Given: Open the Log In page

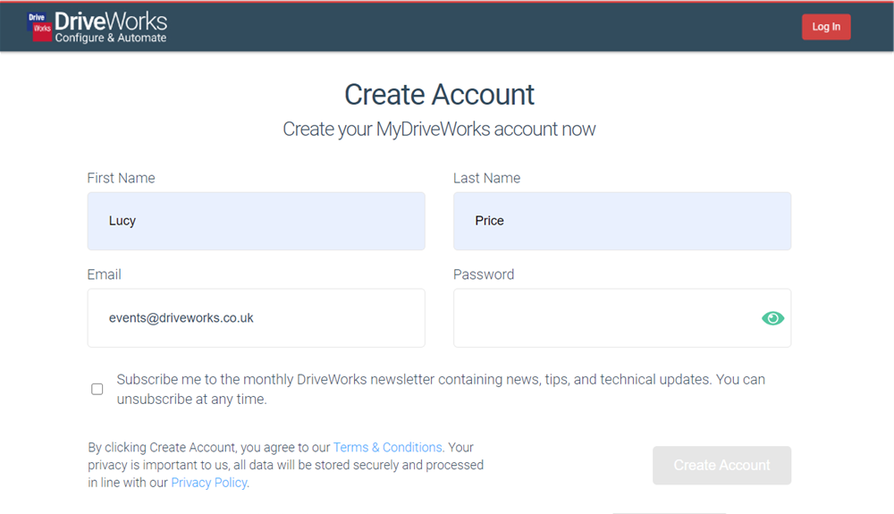Looking at the screenshot, I should pyautogui.click(x=826, y=27).
